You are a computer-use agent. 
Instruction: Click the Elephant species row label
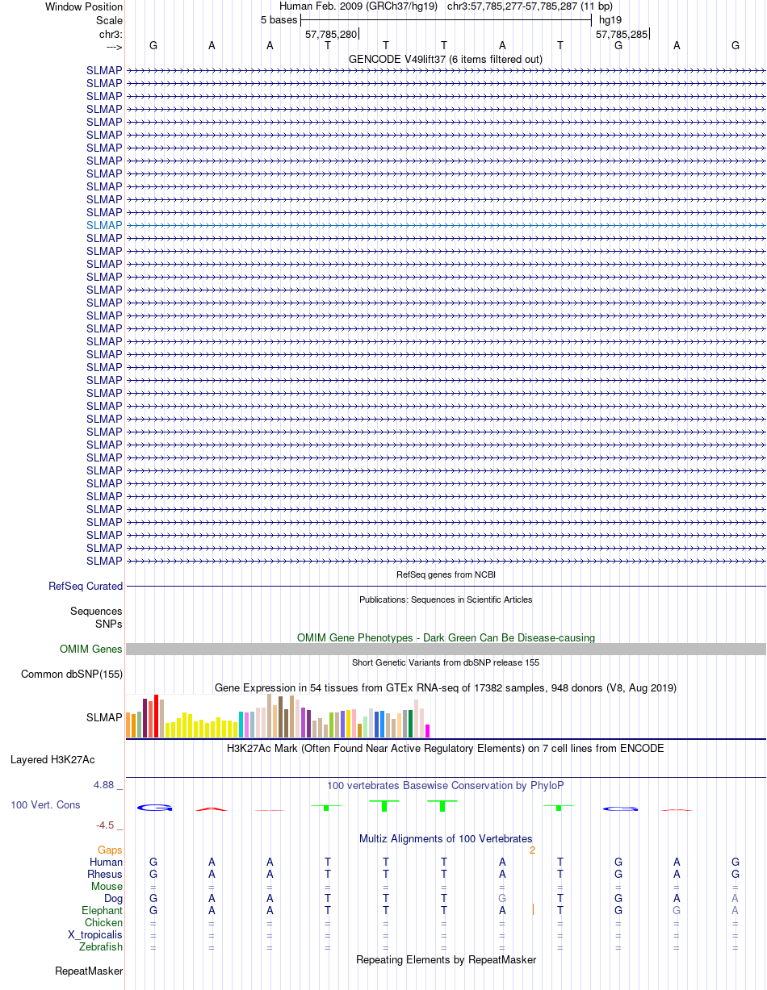103,910
